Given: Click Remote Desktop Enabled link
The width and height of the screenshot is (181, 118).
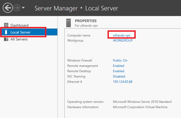Looking at the screenshot, I should pos(119,71).
